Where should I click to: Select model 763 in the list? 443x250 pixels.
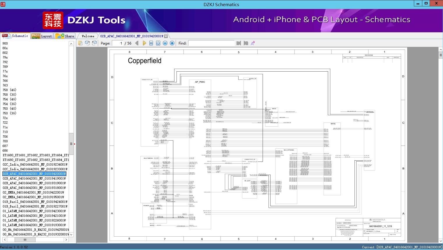[5, 85]
